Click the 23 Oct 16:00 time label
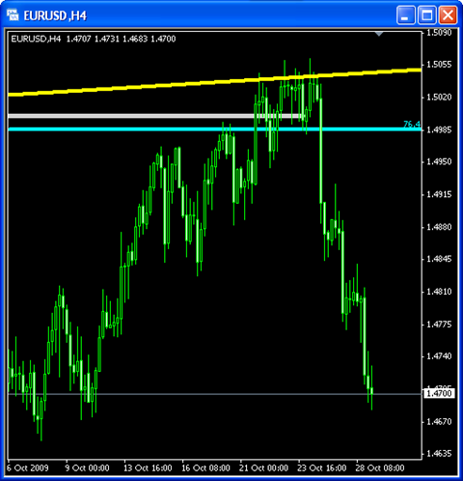Screen dimensions: 463x481 (322, 468)
